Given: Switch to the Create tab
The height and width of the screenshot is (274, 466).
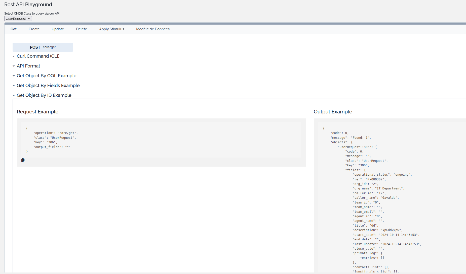Looking at the screenshot, I should coord(34,29).
